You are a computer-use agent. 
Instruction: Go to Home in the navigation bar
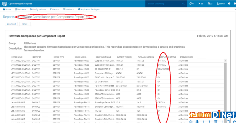pyautogui.click(x=7, y=9)
